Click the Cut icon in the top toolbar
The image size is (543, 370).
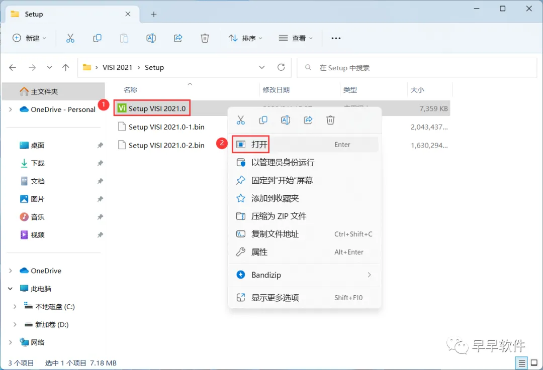70,38
